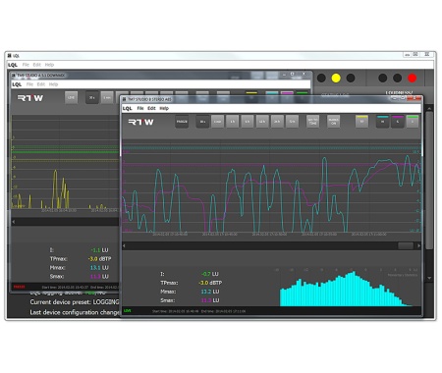Click the RTW logo in STUDIO B window

coord(140,122)
